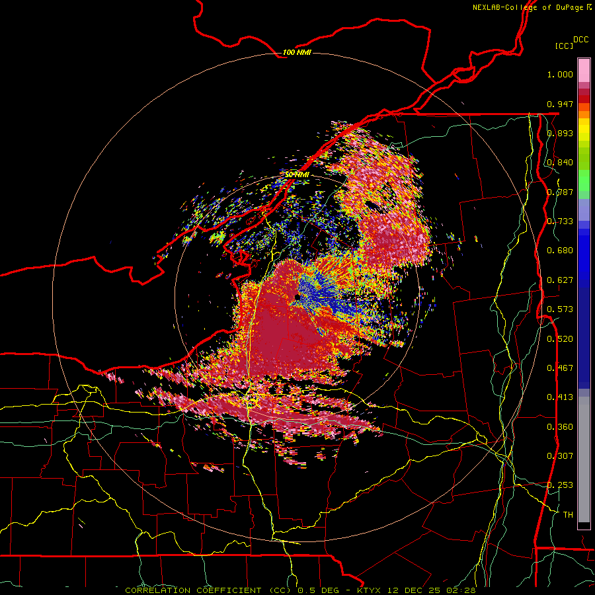
Task: Click the [CC] legend header label
Action: 564,46
